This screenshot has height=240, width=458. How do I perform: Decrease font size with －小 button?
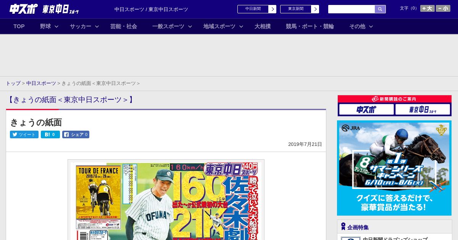443,8
